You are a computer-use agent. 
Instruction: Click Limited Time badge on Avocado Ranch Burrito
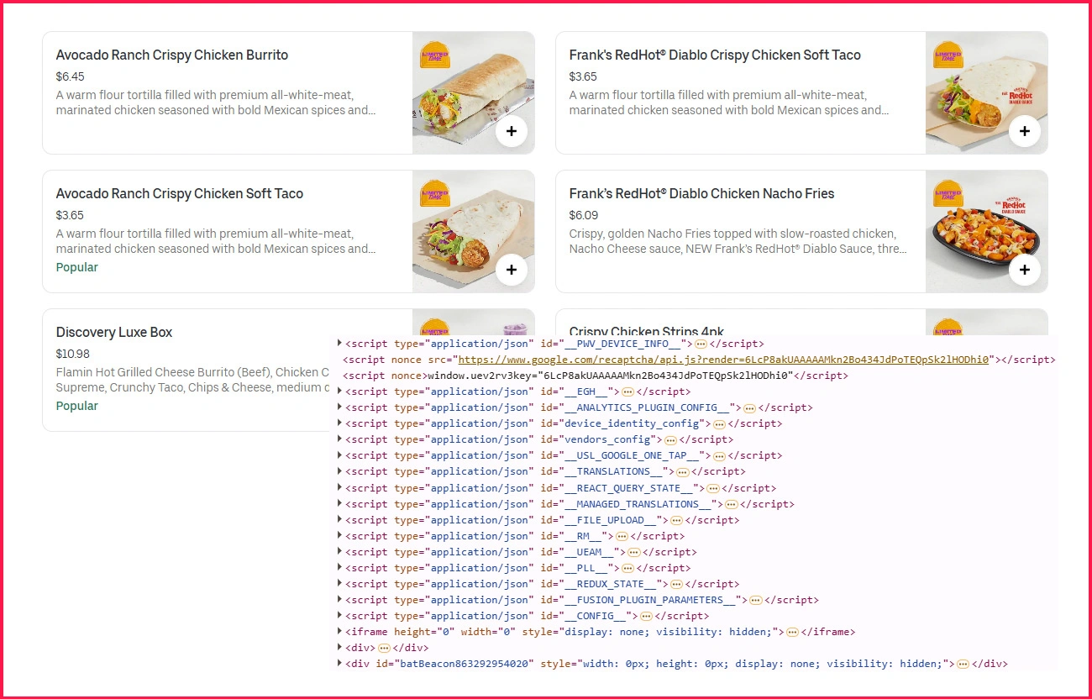(x=434, y=55)
